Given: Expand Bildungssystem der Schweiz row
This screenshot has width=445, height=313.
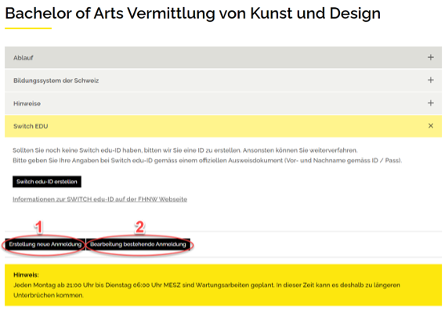Looking at the screenshot, I should 223,81.
